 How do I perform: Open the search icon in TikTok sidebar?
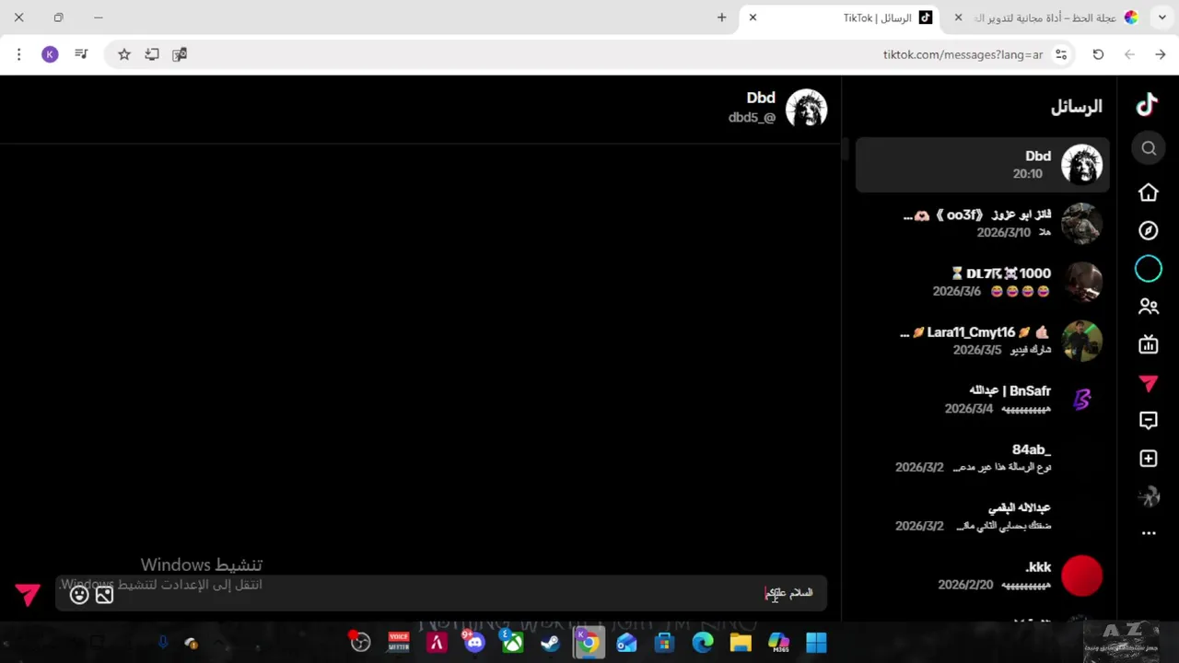pos(1149,148)
